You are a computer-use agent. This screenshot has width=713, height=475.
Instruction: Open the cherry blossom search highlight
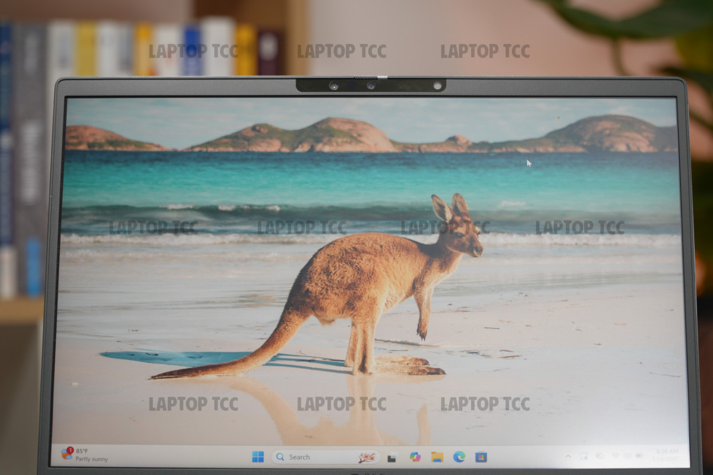367,457
